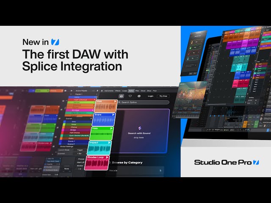Select the pink Bridge playlist entry
This screenshot has width=271, height=203.
coord(80,110)
